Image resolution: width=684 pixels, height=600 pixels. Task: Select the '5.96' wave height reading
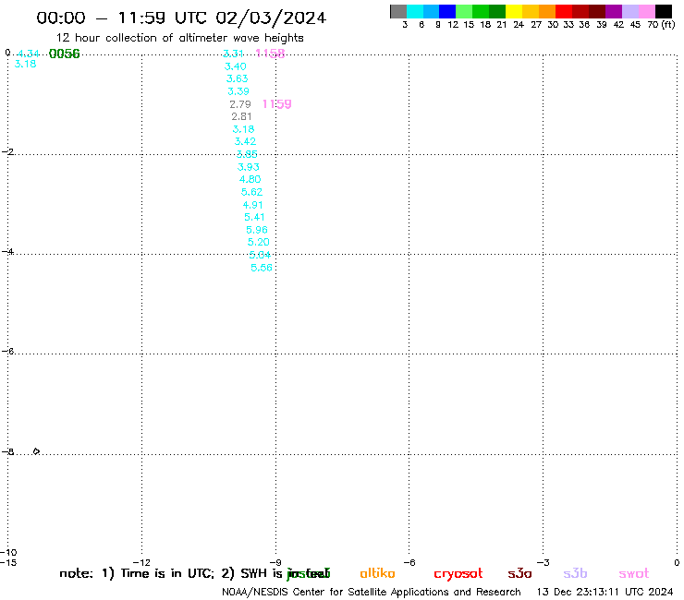coord(257,230)
